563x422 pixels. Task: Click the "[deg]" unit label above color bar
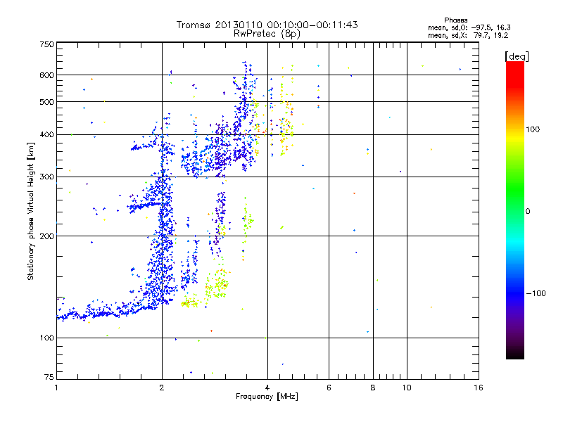click(x=517, y=57)
